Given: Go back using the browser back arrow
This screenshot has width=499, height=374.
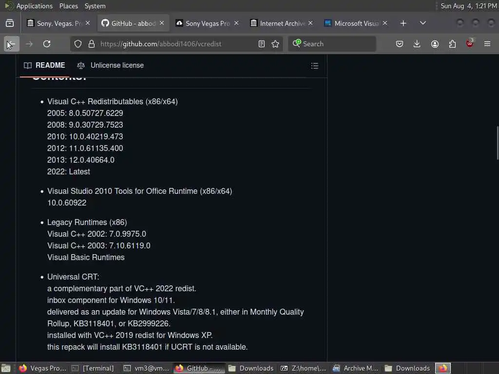Looking at the screenshot, I should tap(12, 44).
